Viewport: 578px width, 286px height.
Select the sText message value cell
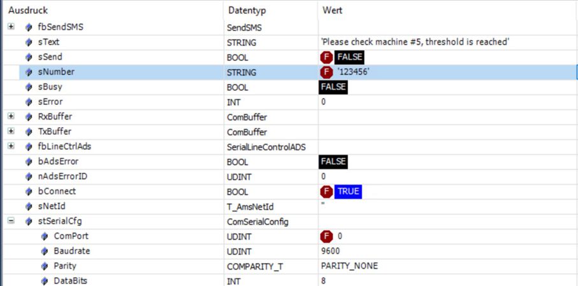coord(414,43)
